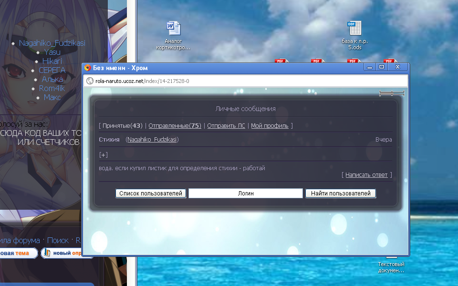This screenshot has width=458, height=286.
Task: Open Nagahiko_Fudzikasi in the forum user list
Action: click(52, 43)
